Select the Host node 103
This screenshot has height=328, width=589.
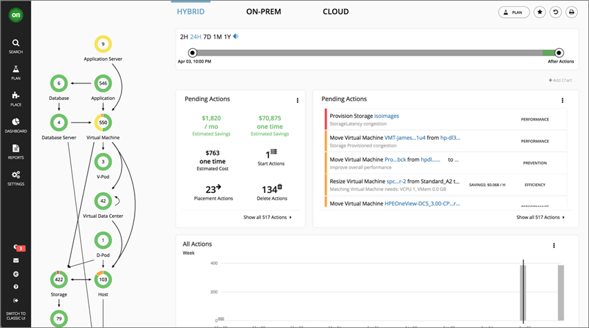(103, 279)
